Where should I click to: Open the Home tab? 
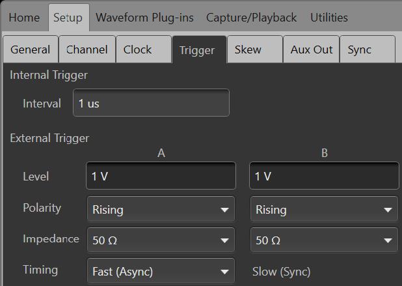[24, 18]
